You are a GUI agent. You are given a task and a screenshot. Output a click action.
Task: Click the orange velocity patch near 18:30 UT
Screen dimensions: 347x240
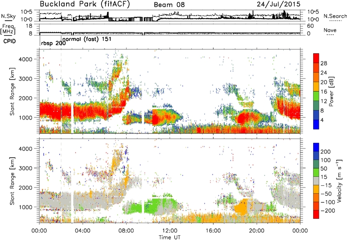242,208
